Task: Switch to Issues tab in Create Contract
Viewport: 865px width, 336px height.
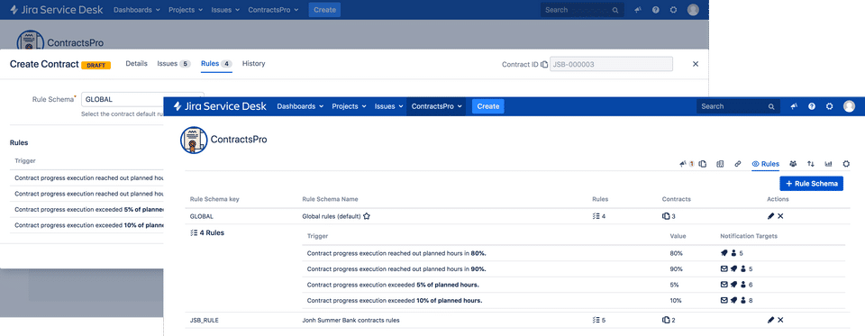Action: click(174, 63)
